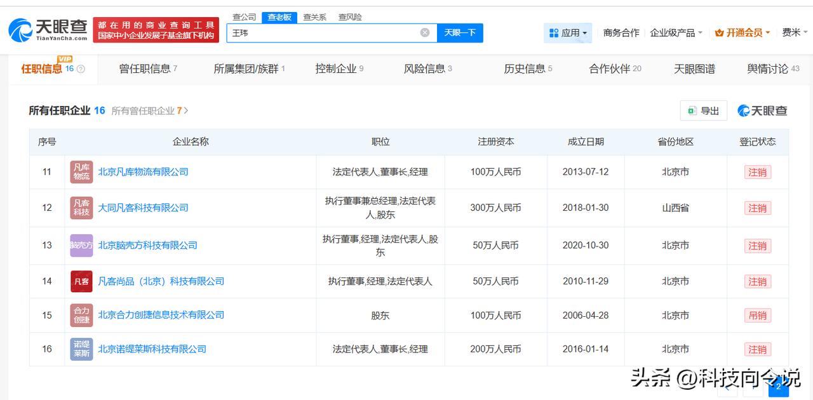Click the 北京凡库物流 company logo icon
Screen dimensions: 813x400
tap(81, 172)
